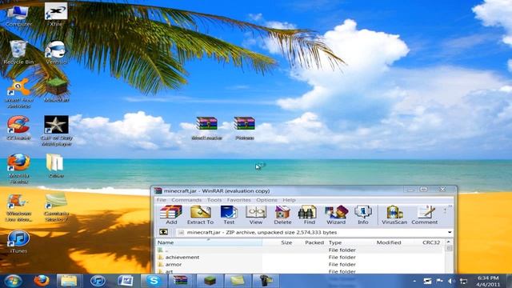Click the Minecraft taskbar button
512x288 pixels.
[x=210, y=281]
